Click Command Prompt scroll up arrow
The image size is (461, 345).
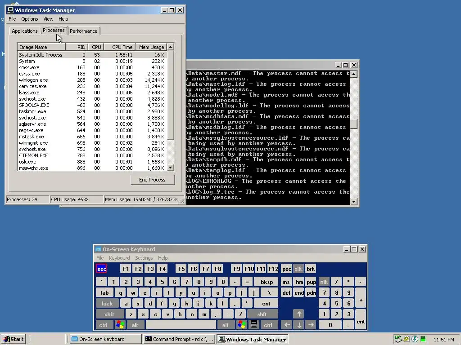click(354, 74)
